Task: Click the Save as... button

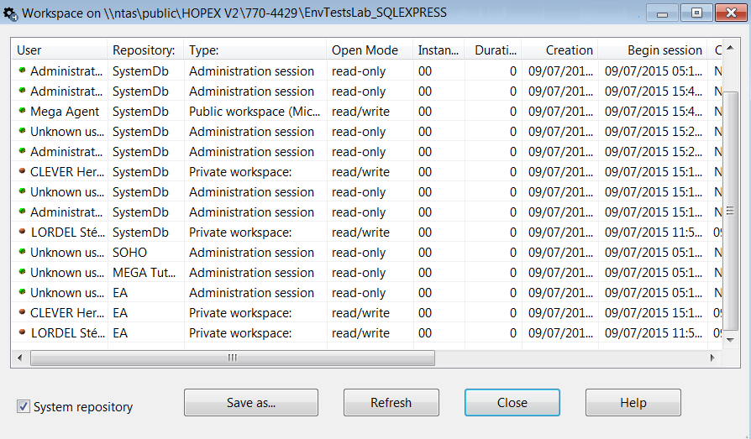Action: (x=250, y=403)
